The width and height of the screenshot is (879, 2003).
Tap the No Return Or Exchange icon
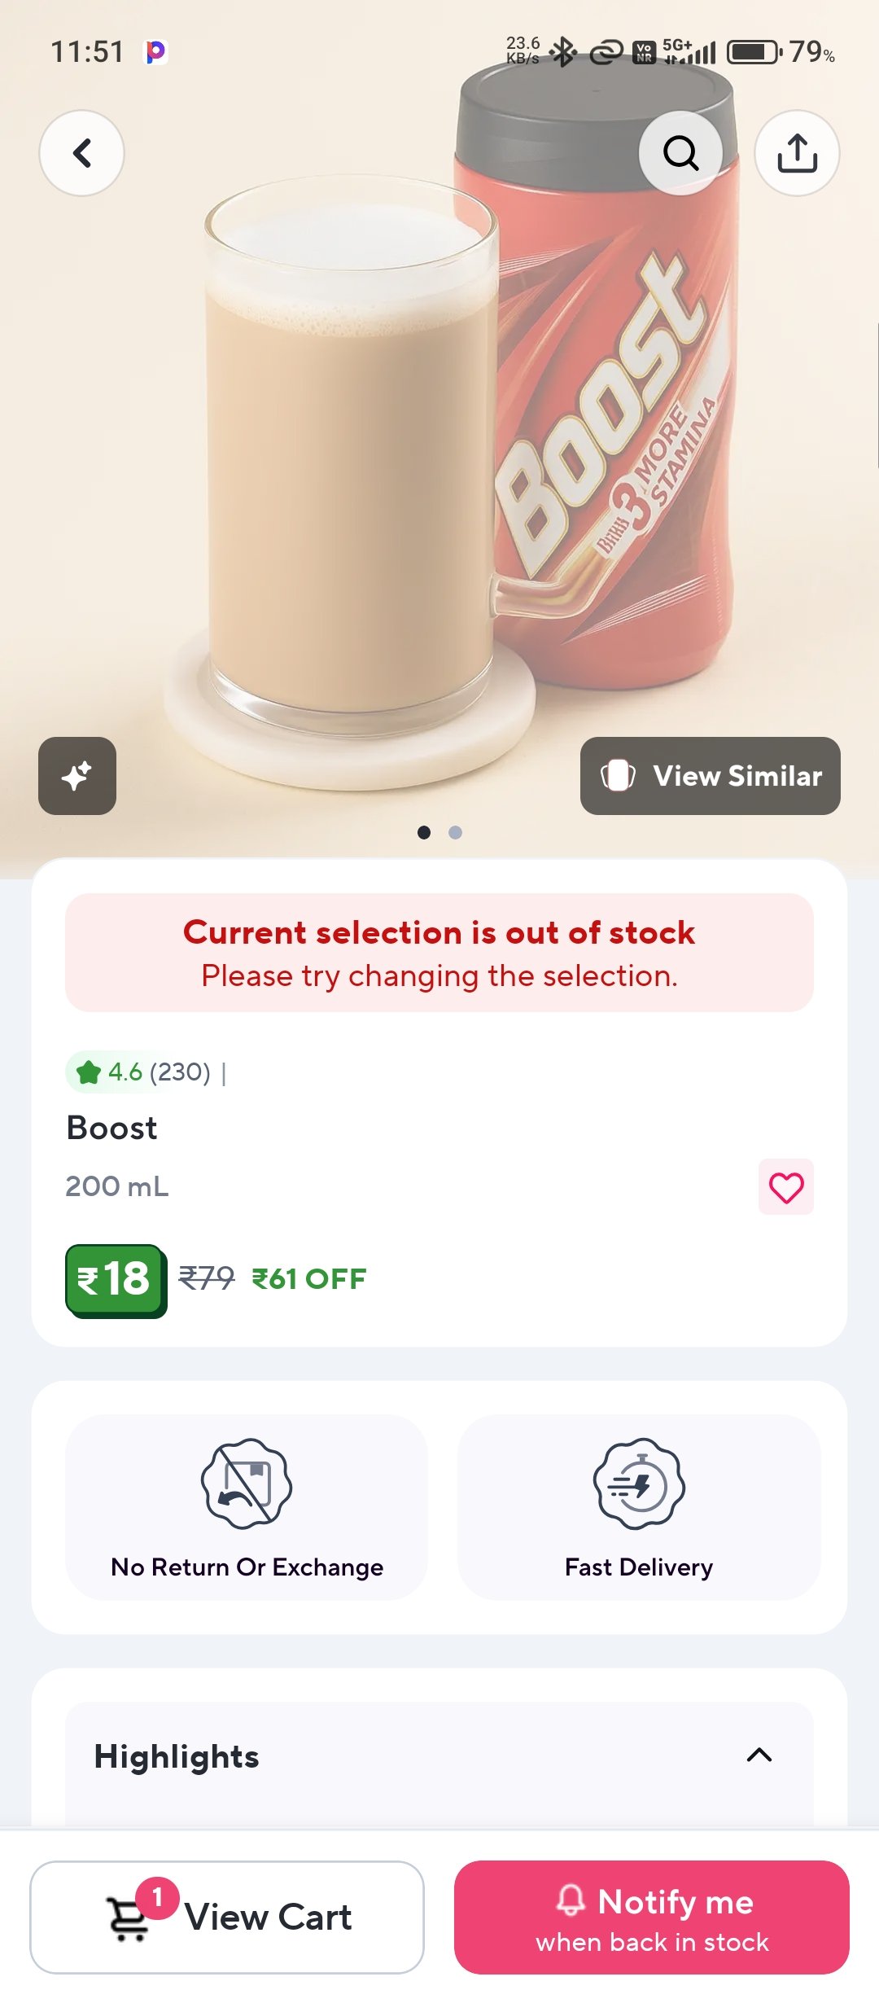pyautogui.click(x=247, y=1484)
